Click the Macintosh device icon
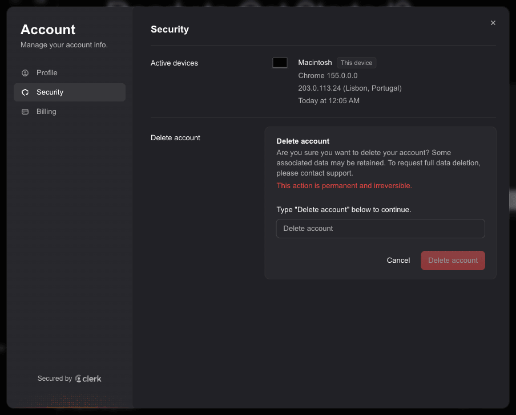This screenshot has height=415, width=516. 280,63
